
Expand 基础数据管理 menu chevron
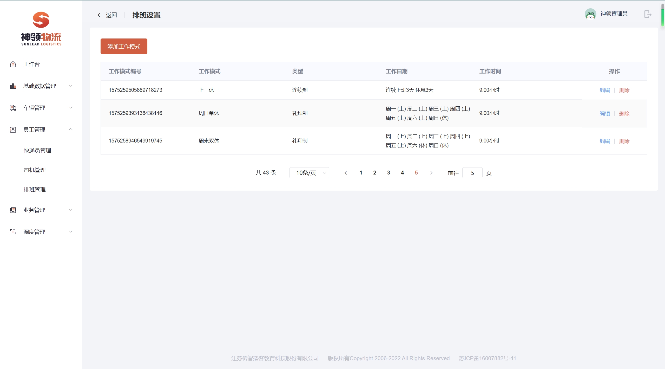coord(71,86)
